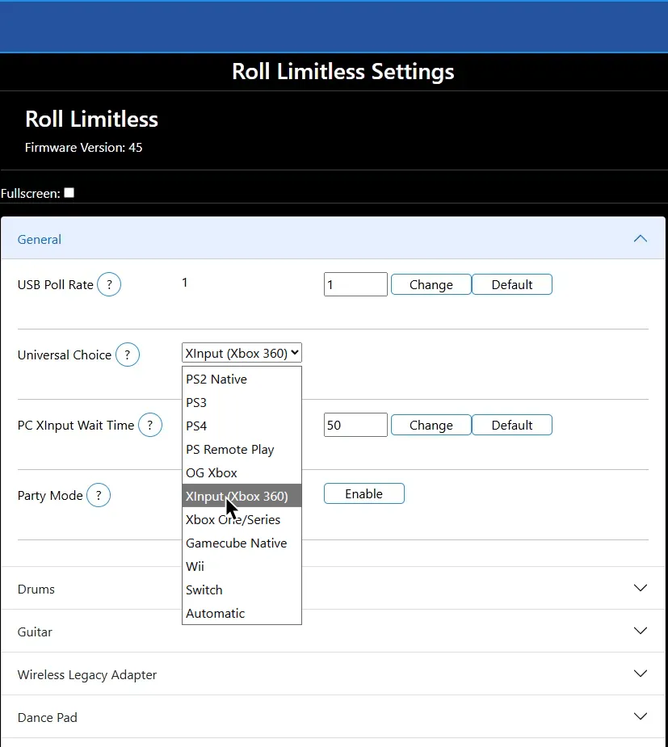Open the Universal Choice combo box
Viewport: 668px width, 747px height.
pyautogui.click(x=242, y=352)
